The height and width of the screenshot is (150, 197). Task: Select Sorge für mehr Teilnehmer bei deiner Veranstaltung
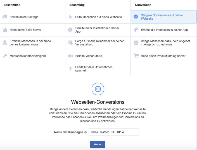[98, 43]
